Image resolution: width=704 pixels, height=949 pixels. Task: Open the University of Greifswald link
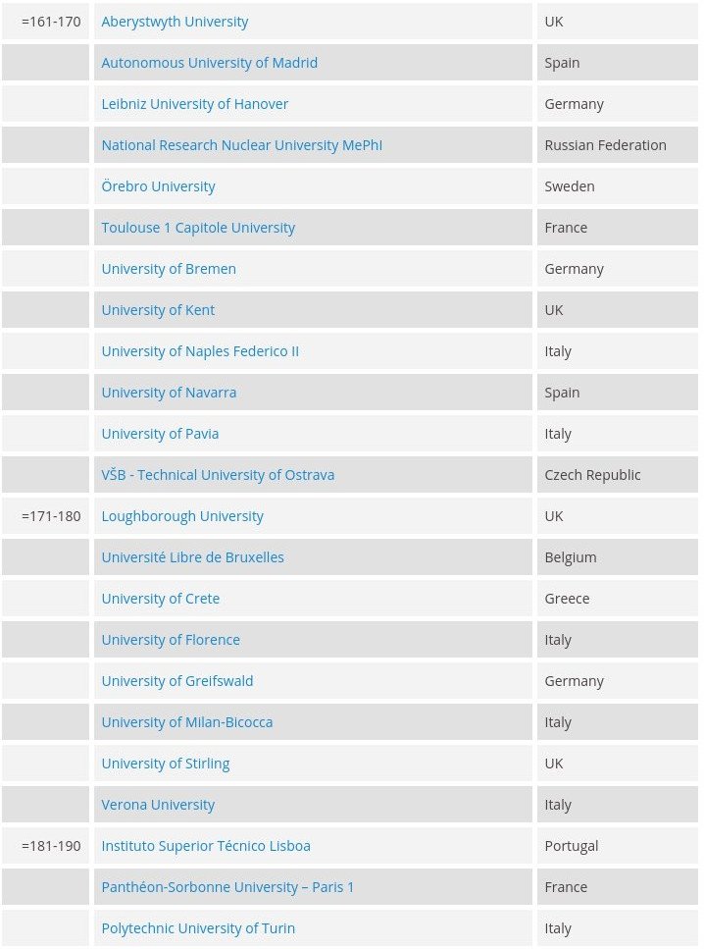click(177, 681)
